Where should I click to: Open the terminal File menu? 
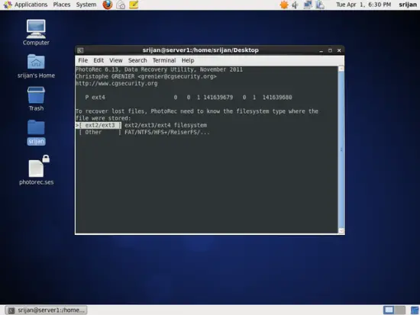[x=82, y=60]
